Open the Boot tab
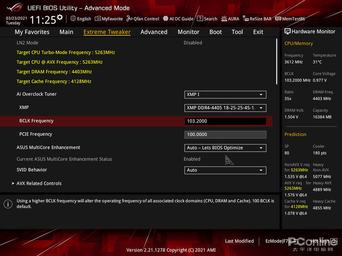Viewport: 342px width, 256px height. point(215,32)
